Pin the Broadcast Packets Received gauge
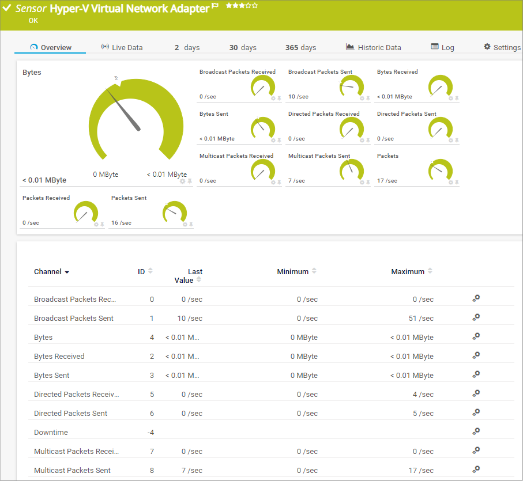The image size is (523, 481). [x=279, y=98]
